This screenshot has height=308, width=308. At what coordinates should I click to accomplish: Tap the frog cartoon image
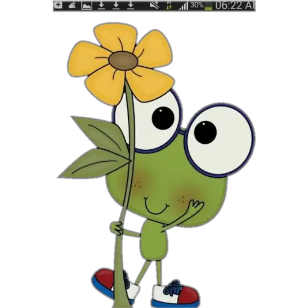click(x=156, y=164)
